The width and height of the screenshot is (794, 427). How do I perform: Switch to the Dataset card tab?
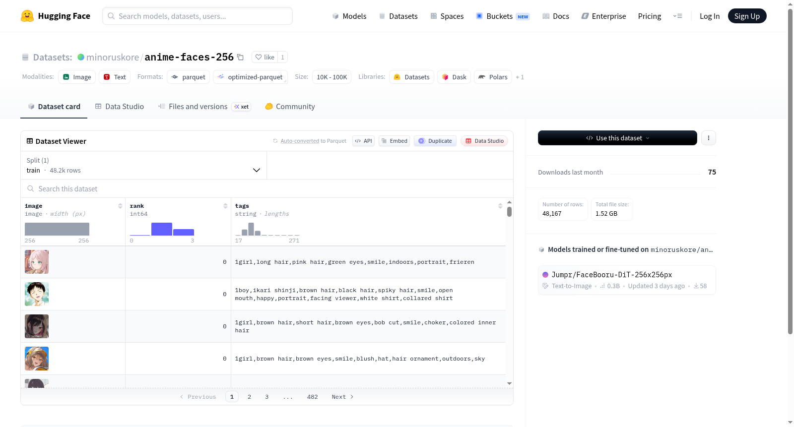[54, 107]
